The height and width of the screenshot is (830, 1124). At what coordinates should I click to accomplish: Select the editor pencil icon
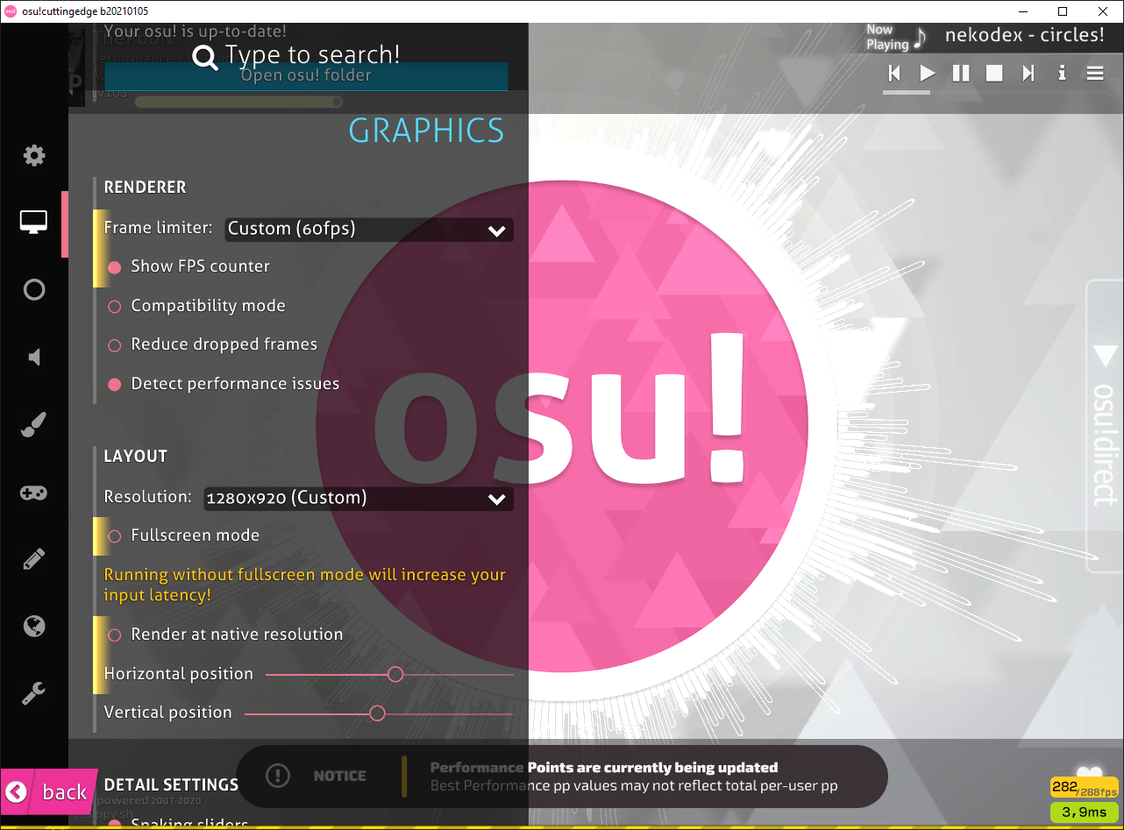[x=33, y=559]
